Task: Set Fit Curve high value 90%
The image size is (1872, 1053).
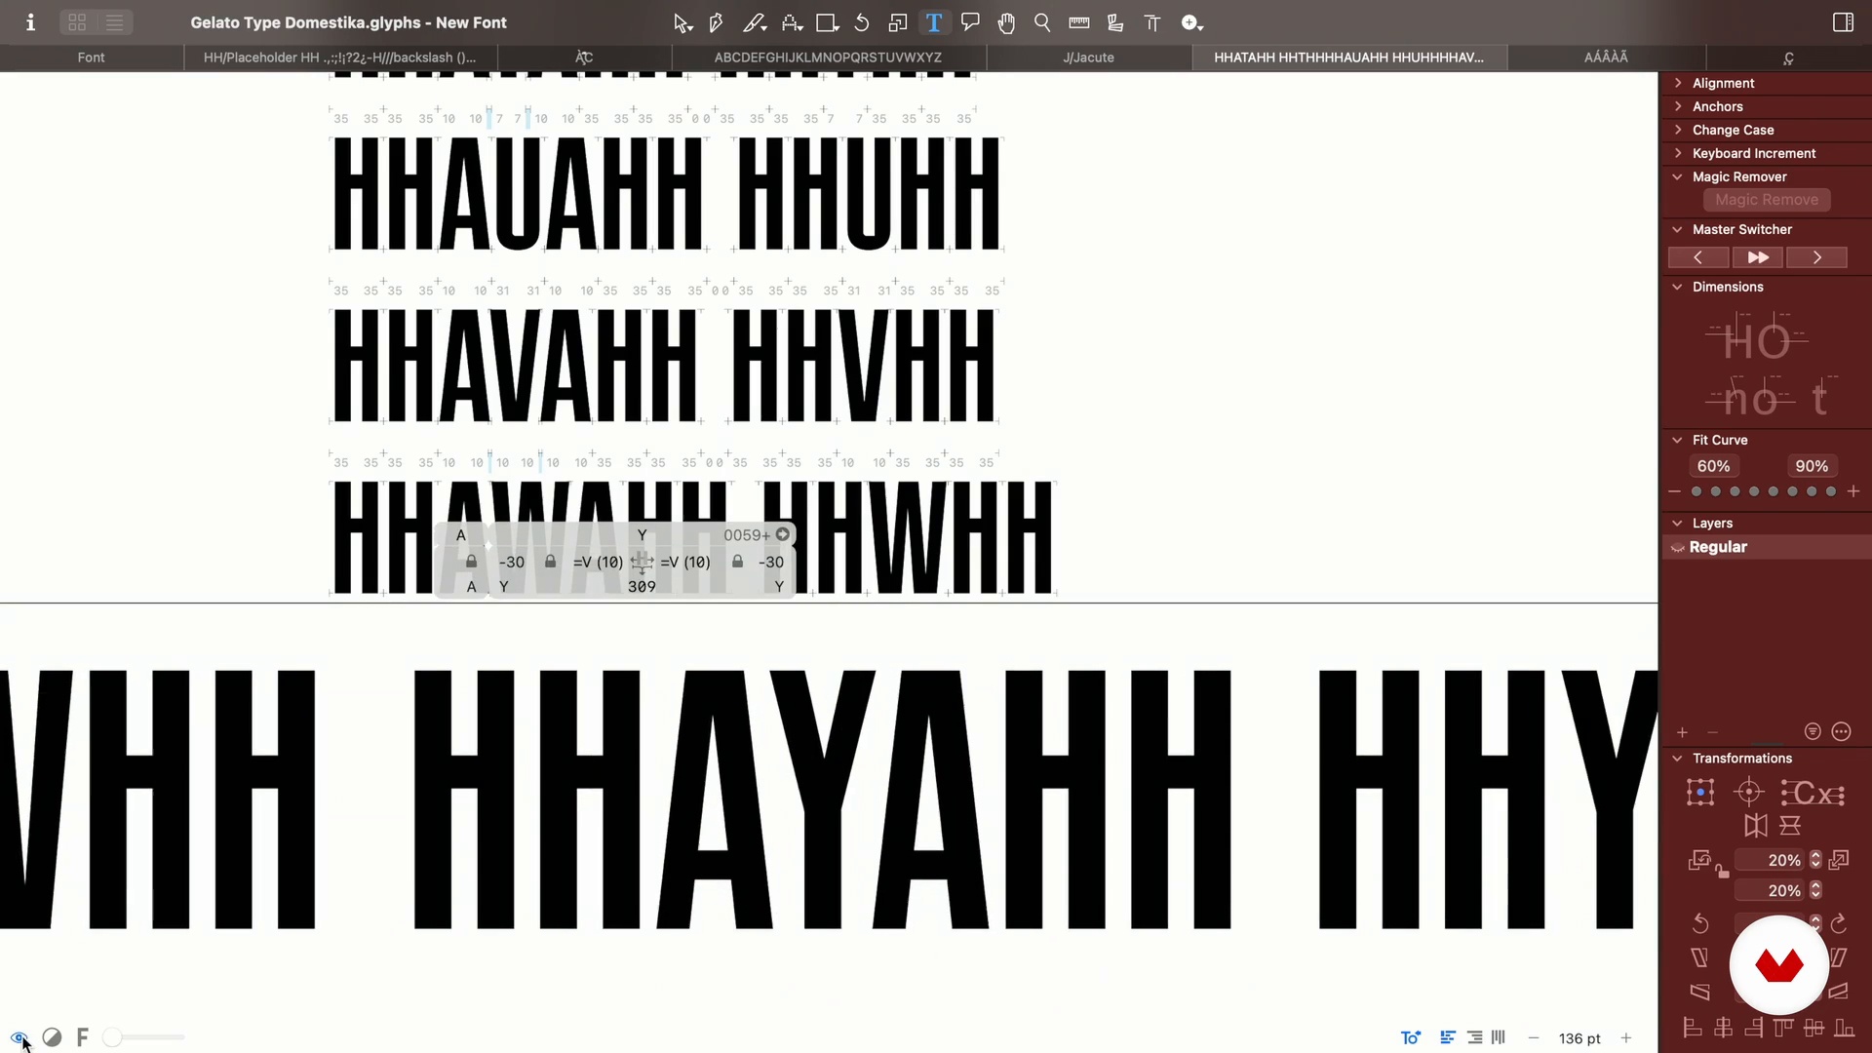Action: [1812, 466]
